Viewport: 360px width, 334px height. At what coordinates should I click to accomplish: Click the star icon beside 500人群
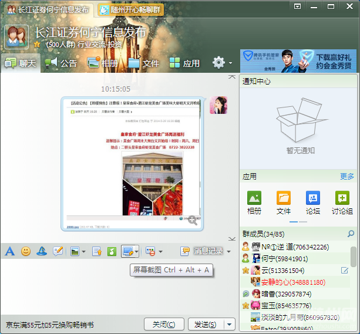tap(37, 44)
